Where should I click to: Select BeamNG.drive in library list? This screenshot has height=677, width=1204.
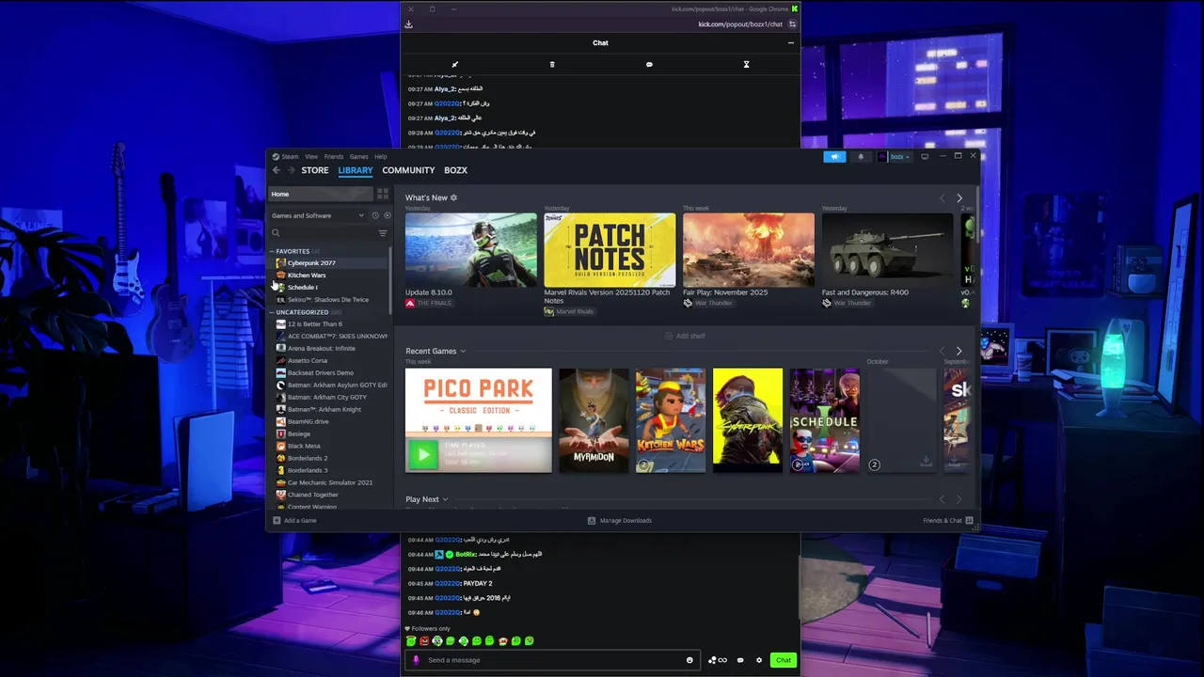pos(308,421)
